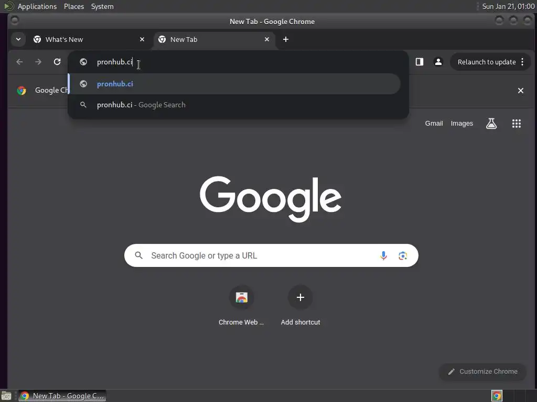Open Google apps grid
Screen dimensions: 537x402
(x=517, y=124)
